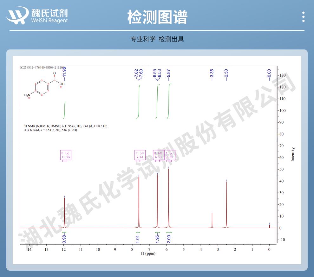Select the D (s) 11.95 multiplet box
This screenshot has height=277, width=314.
66,156
